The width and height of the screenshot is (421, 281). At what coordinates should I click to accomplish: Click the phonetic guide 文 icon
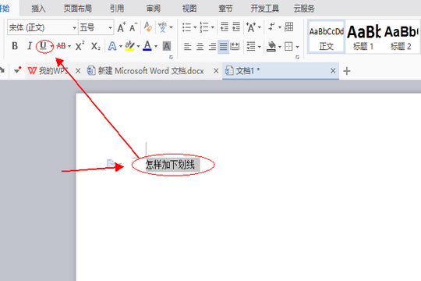[163, 27]
